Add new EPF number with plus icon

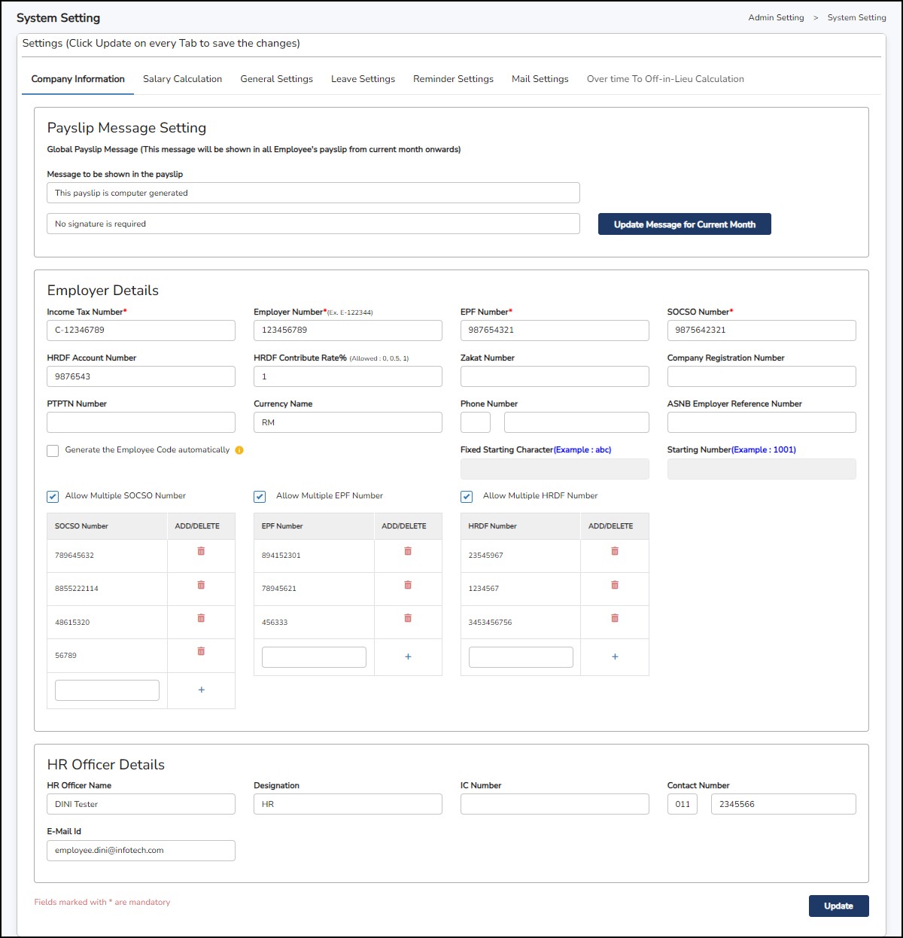[408, 656]
